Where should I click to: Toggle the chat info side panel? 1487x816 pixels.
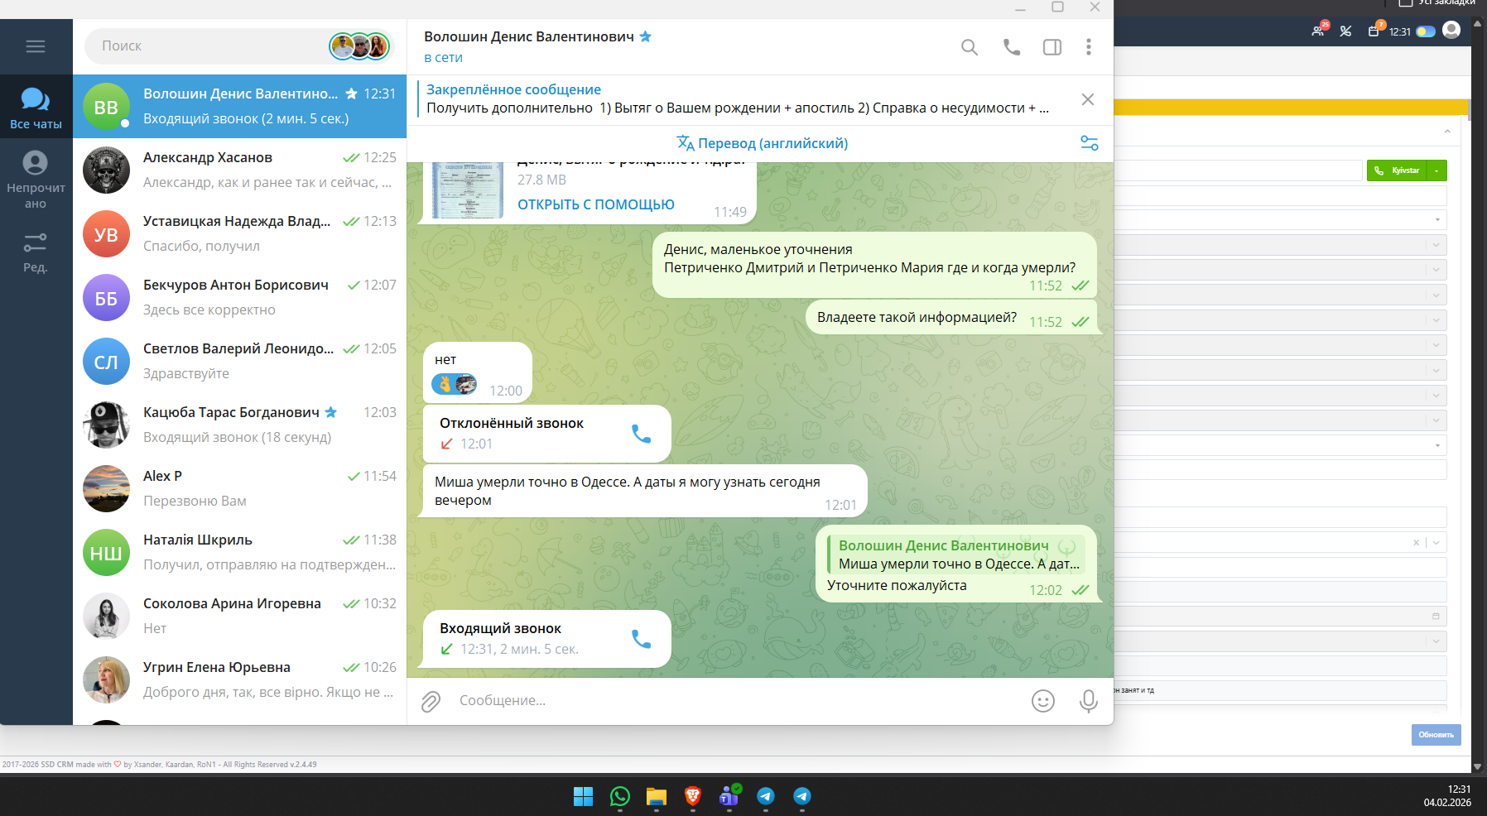pos(1052,47)
